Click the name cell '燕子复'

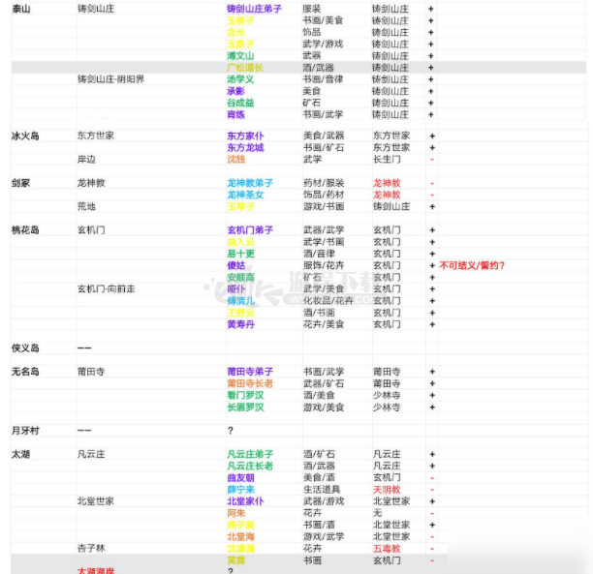240,525
